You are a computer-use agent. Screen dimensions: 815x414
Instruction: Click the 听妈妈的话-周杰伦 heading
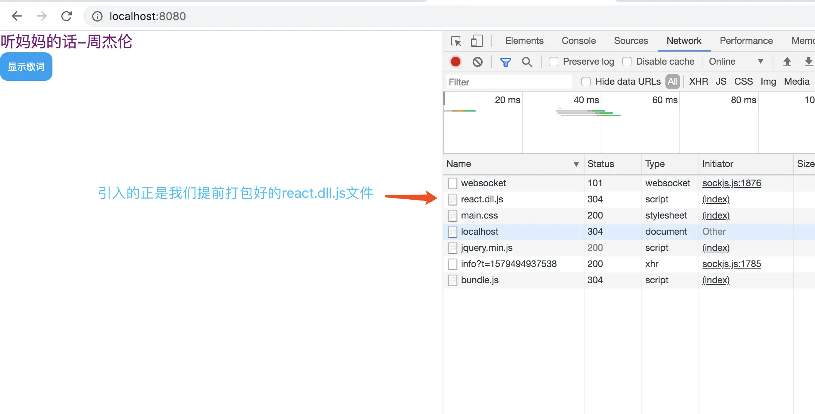click(x=66, y=42)
